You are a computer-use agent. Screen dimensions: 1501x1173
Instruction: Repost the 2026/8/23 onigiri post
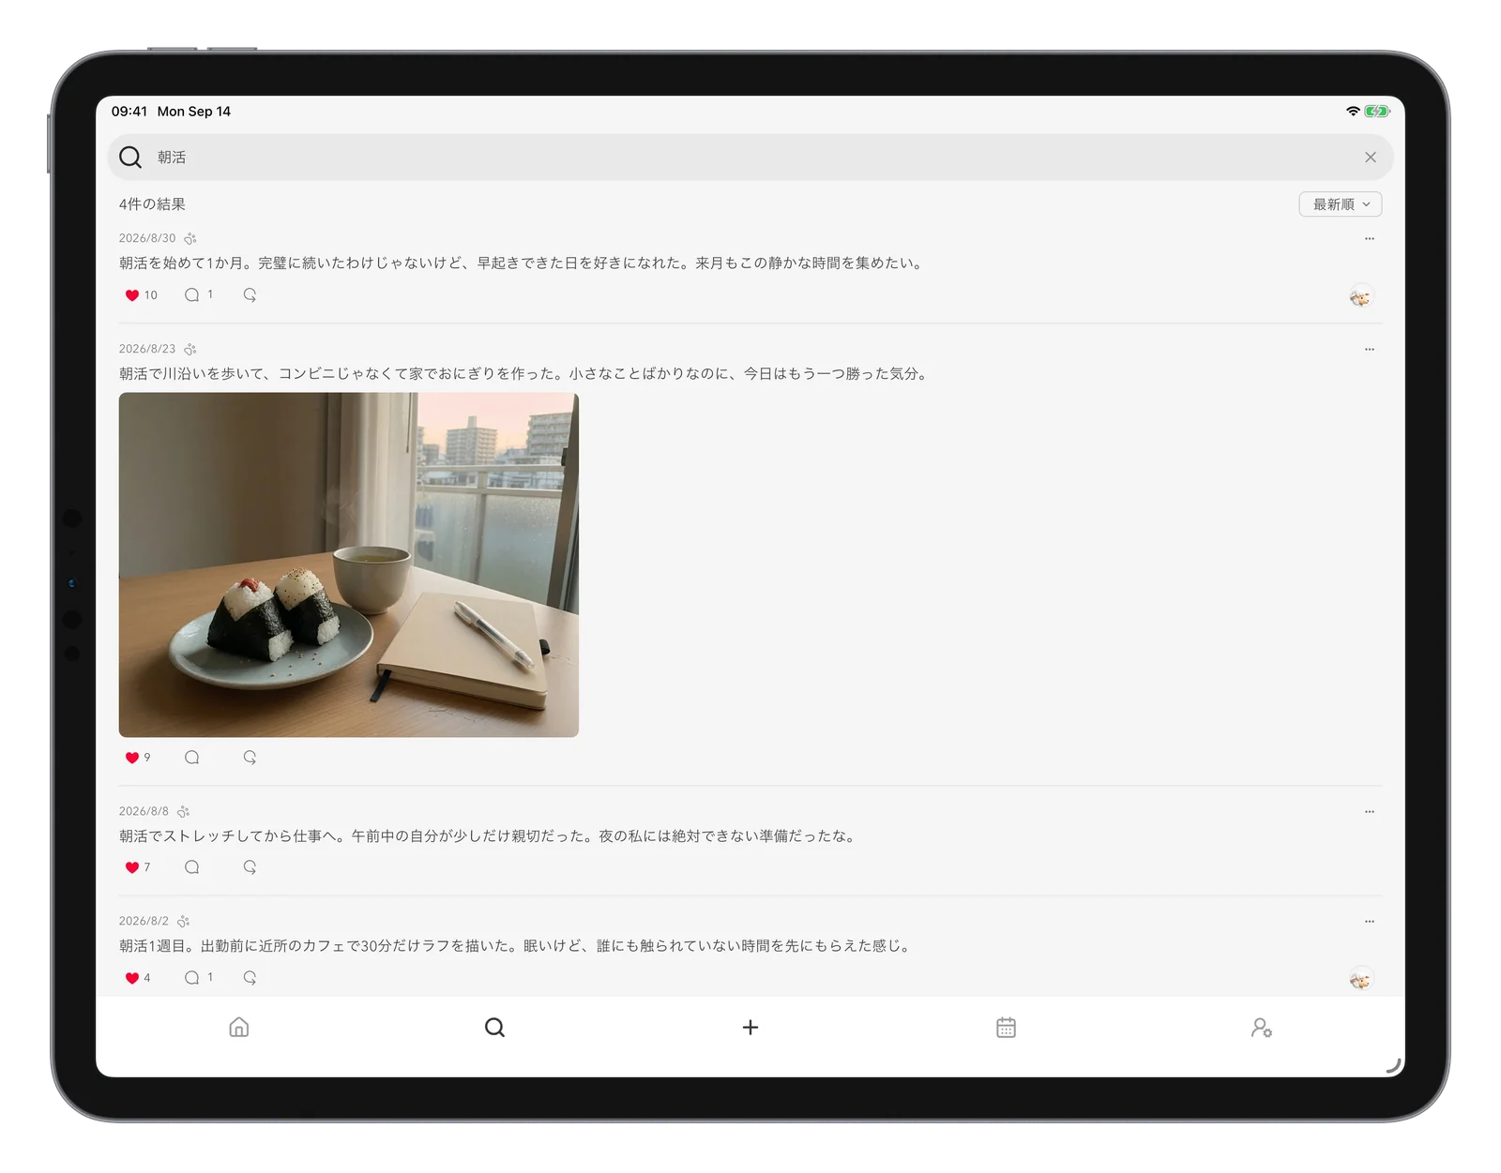pos(250,757)
